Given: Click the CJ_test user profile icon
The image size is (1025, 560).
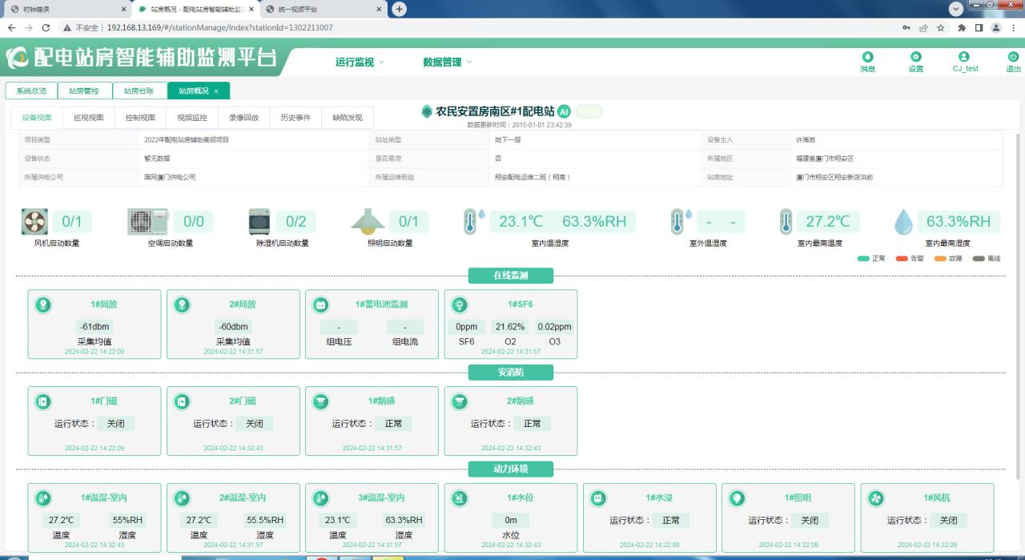Looking at the screenshot, I should point(964,57).
